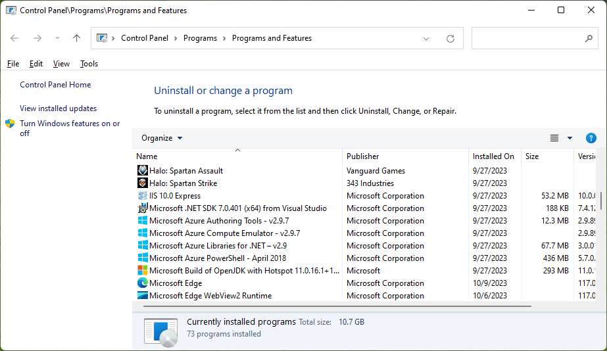Click the 10.7 GB total size value
The height and width of the screenshot is (351, 607).
tap(351, 322)
